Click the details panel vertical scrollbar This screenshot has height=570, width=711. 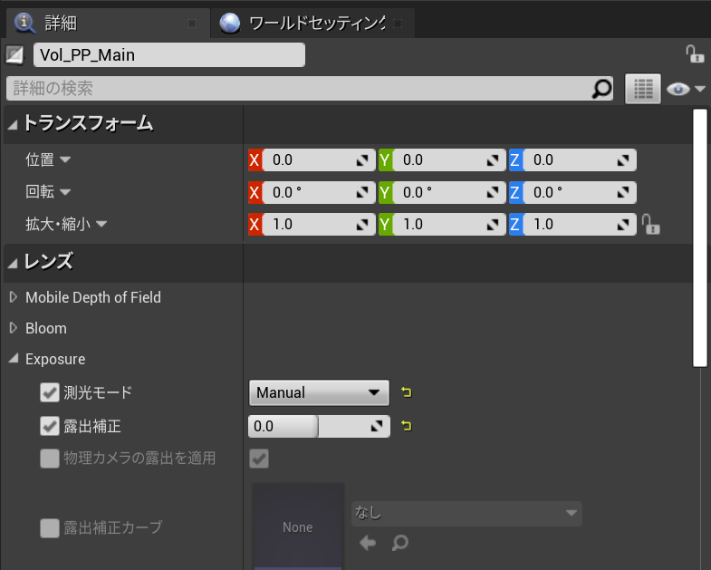700,237
